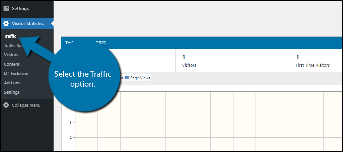Click the Collapse menu text link
Screen dimensions: 343x152
[x=26, y=105]
